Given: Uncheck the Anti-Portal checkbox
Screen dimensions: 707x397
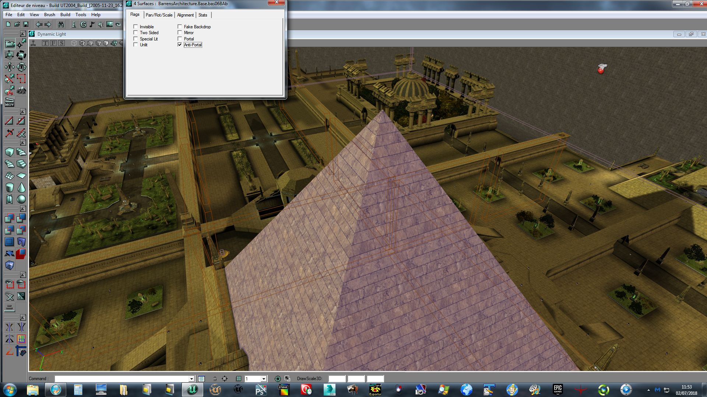Looking at the screenshot, I should (180, 45).
